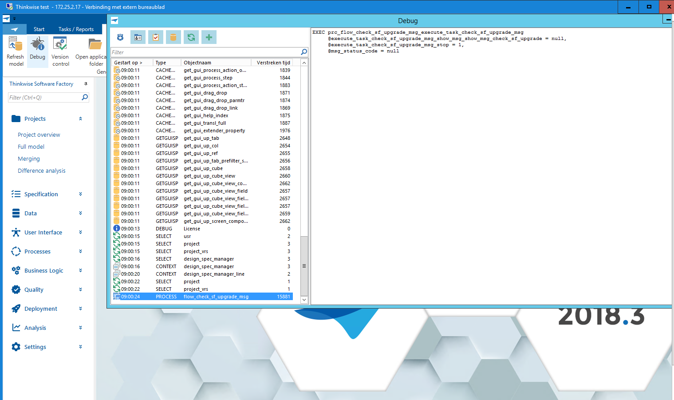
Task: Select the CONTEXT design_spec_manager_line row
Action: [x=203, y=274]
